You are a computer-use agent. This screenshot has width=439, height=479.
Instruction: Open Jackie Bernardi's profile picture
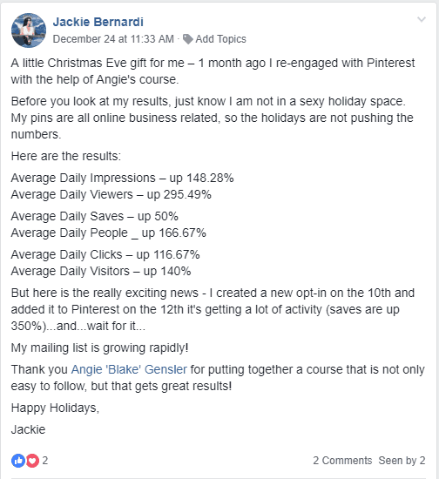coord(29,30)
